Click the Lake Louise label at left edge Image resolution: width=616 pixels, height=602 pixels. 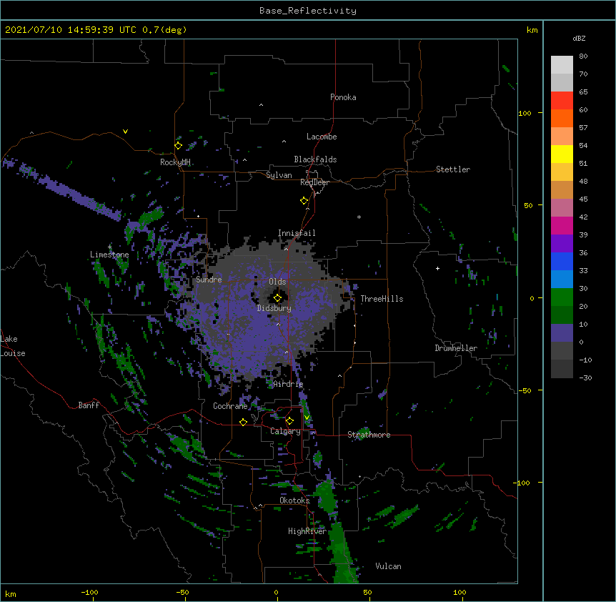[13, 346]
